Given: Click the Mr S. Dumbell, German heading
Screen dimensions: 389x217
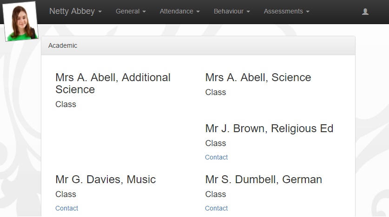Looking at the screenshot, I should click(264, 179).
